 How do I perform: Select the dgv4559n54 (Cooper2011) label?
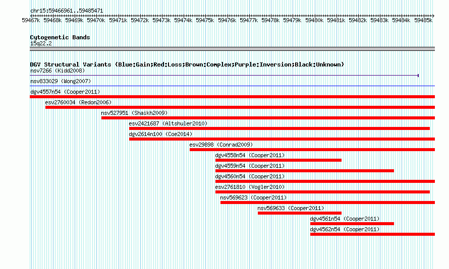coord(250,166)
